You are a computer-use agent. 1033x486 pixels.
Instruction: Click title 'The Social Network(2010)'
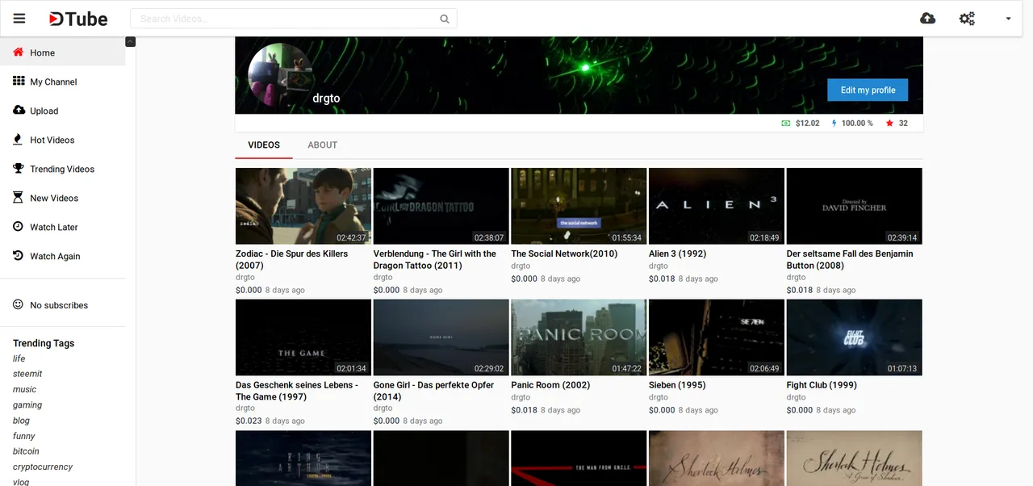564,253
